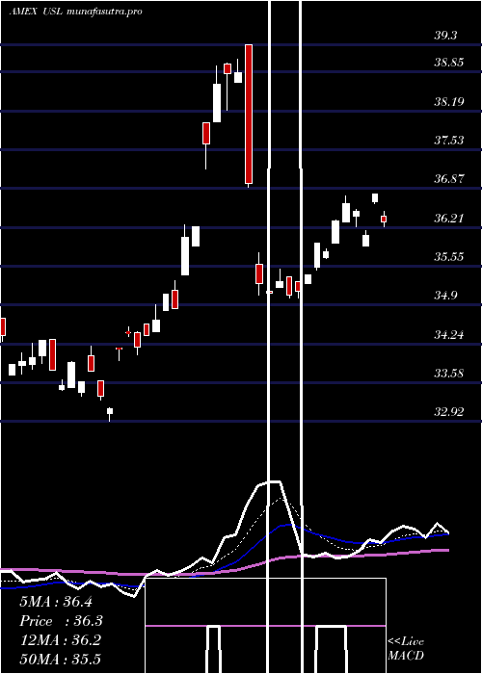Click the <<Live MACD label
Screen dimensions: 482x674
(x=406, y=649)
